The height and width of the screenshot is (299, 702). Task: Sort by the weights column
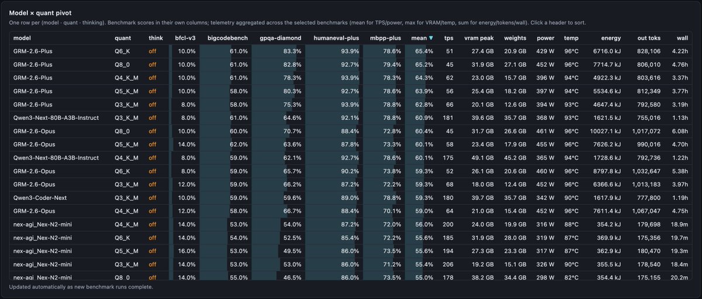tap(515, 38)
